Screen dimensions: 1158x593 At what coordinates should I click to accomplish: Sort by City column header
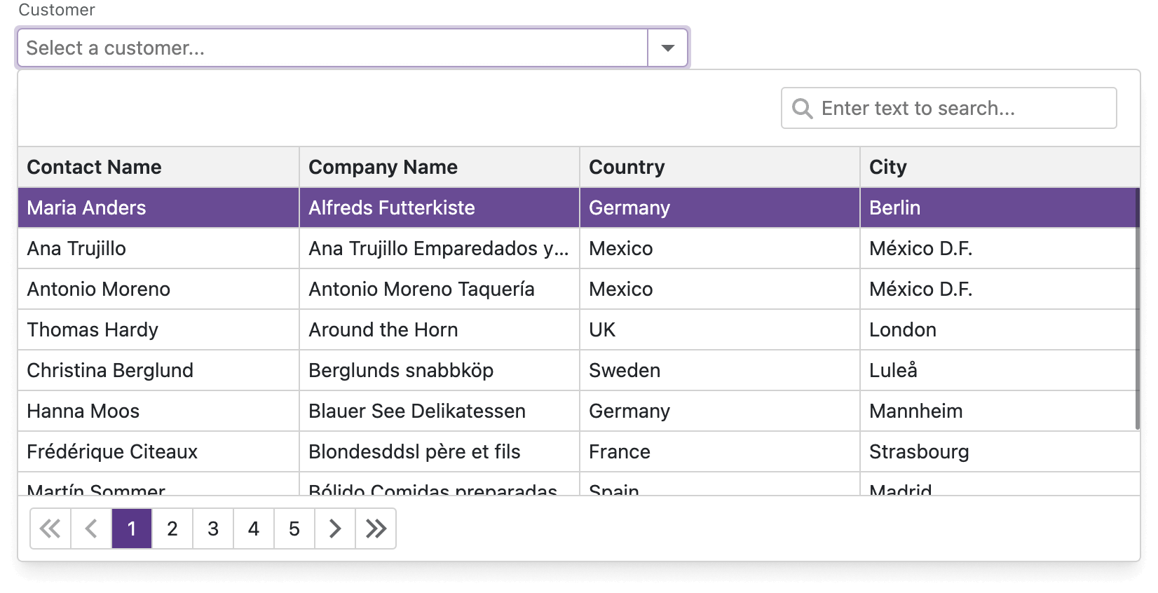click(887, 167)
